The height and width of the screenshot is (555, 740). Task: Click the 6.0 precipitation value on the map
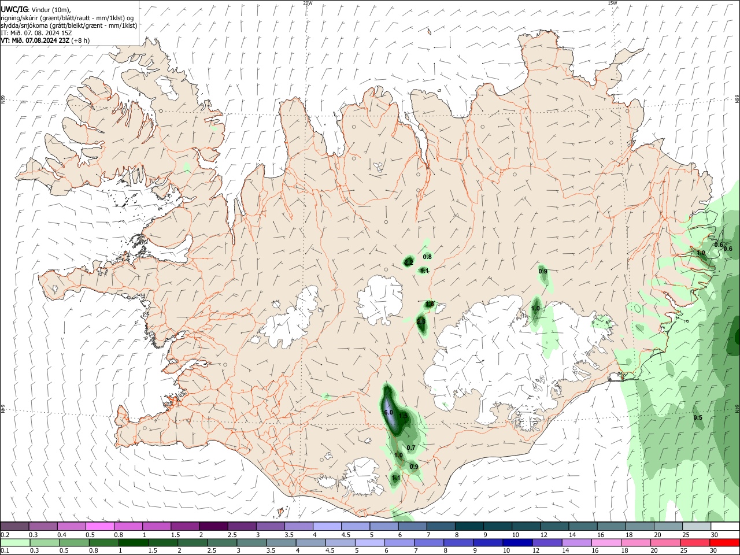point(388,412)
